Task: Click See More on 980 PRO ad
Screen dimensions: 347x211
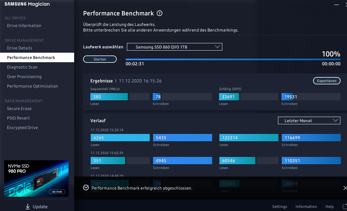Action: 57,192
